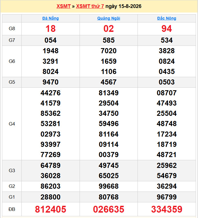This screenshot has height=218, width=198.
Task: Click the G1 number 28800
Action: pyautogui.click(x=50, y=197)
